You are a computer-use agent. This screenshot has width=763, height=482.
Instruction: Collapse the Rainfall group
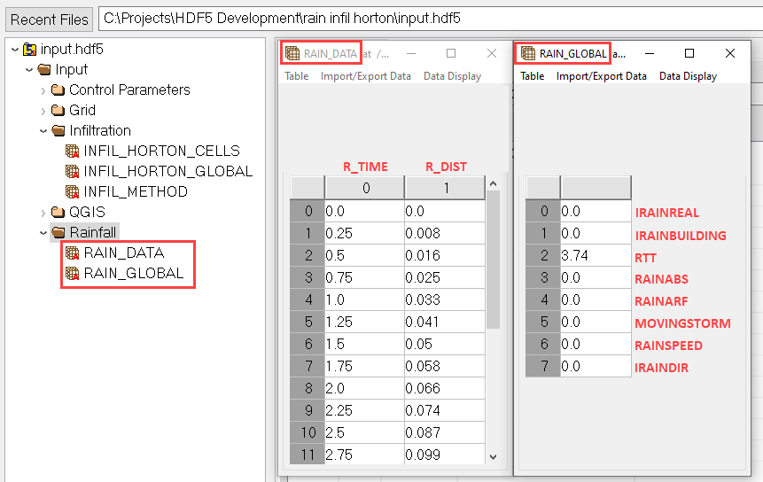coord(43,233)
